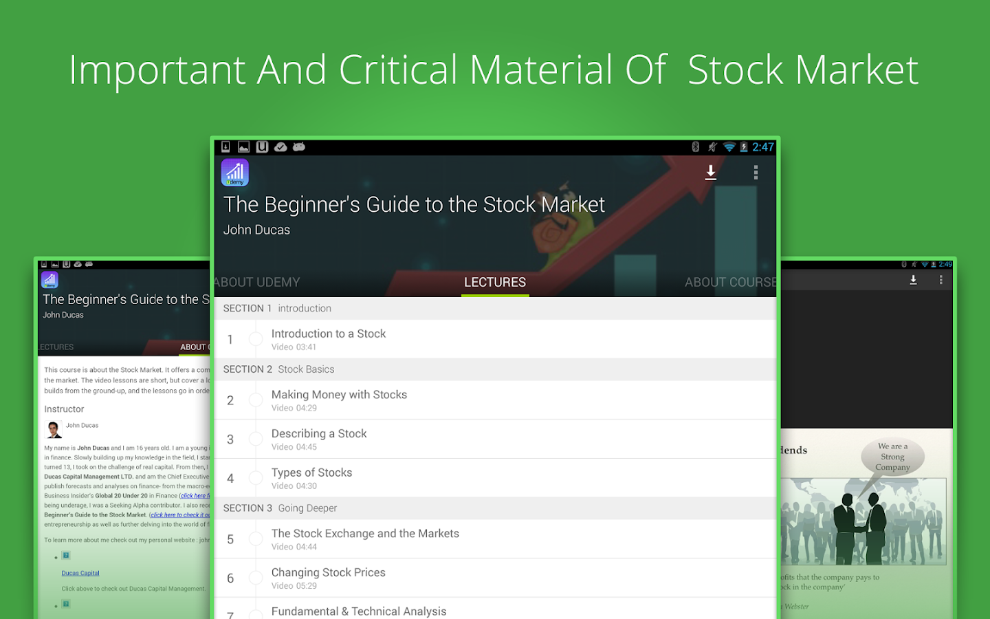Tap the download icon in the course header
This screenshot has height=619, width=990.
click(711, 173)
